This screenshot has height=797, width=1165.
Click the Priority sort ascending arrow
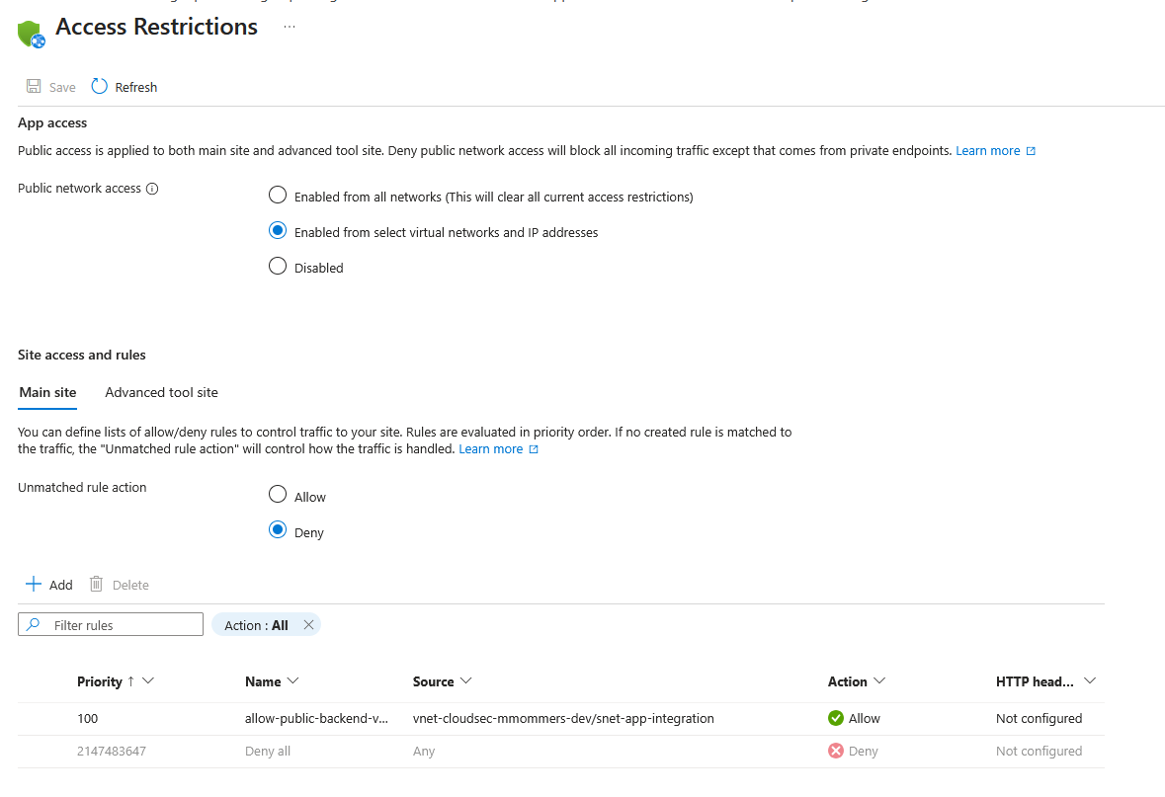click(x=130, y=681)
